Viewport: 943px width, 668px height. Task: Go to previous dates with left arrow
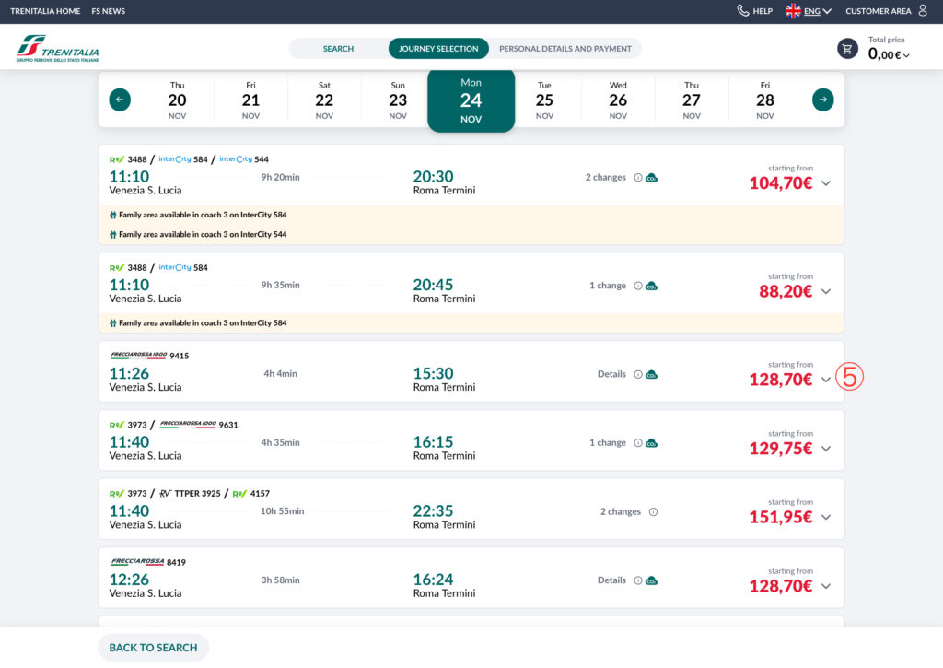[120, 100]
